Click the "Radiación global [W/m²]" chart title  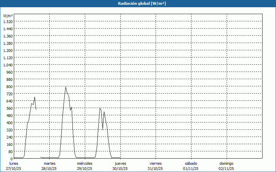[138, 3]
